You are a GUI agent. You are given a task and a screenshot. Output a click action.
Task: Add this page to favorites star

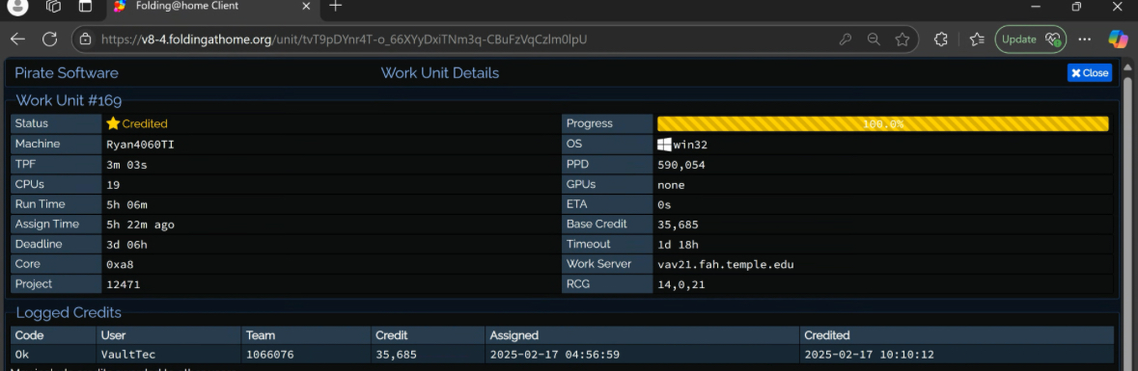pyautogui.click(x=902, y=40)
